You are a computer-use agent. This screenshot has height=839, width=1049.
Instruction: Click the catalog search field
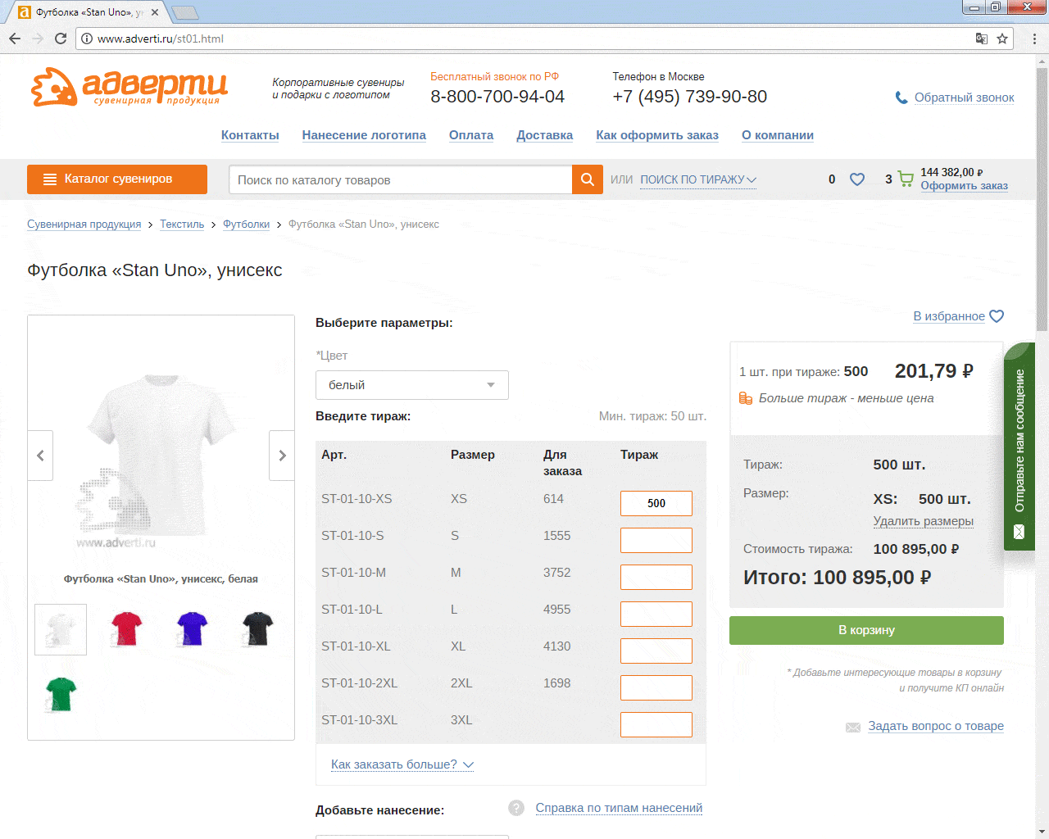[401, 179]
